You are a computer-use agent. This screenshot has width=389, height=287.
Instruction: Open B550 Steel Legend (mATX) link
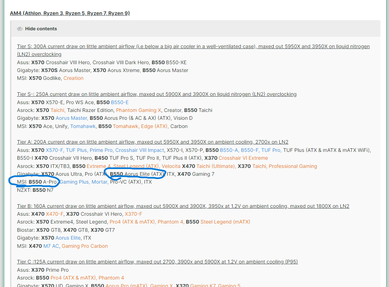[225, 222]
